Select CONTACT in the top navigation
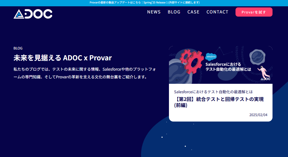288x157 pixels. pyautogui.click(x=217, y=12)
